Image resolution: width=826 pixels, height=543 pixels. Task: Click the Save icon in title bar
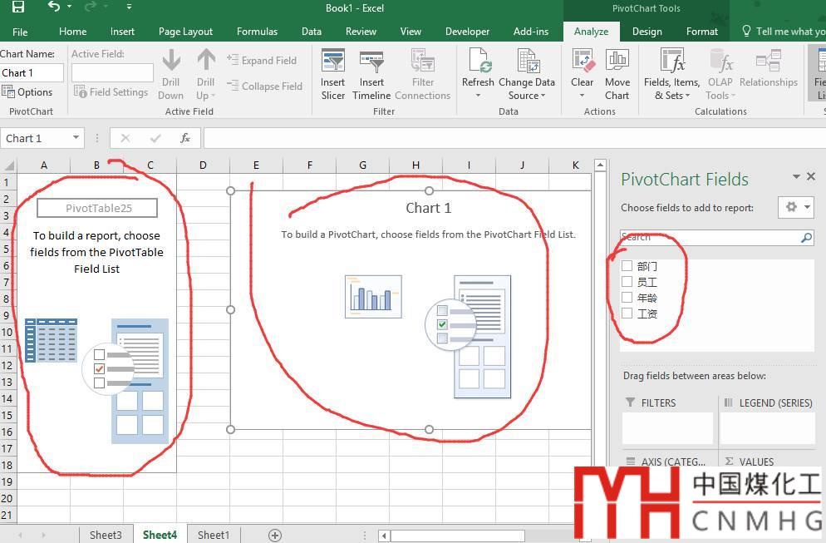[17, 7]
